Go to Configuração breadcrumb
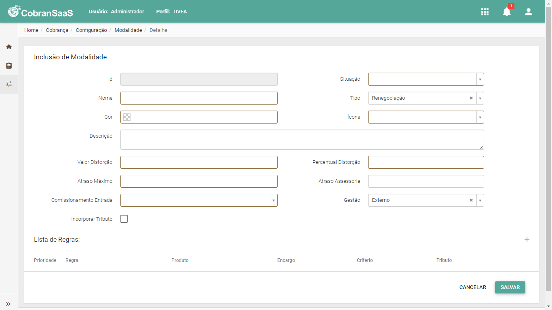The width and height of the screenshot is (552, 310). coord(91,30)
